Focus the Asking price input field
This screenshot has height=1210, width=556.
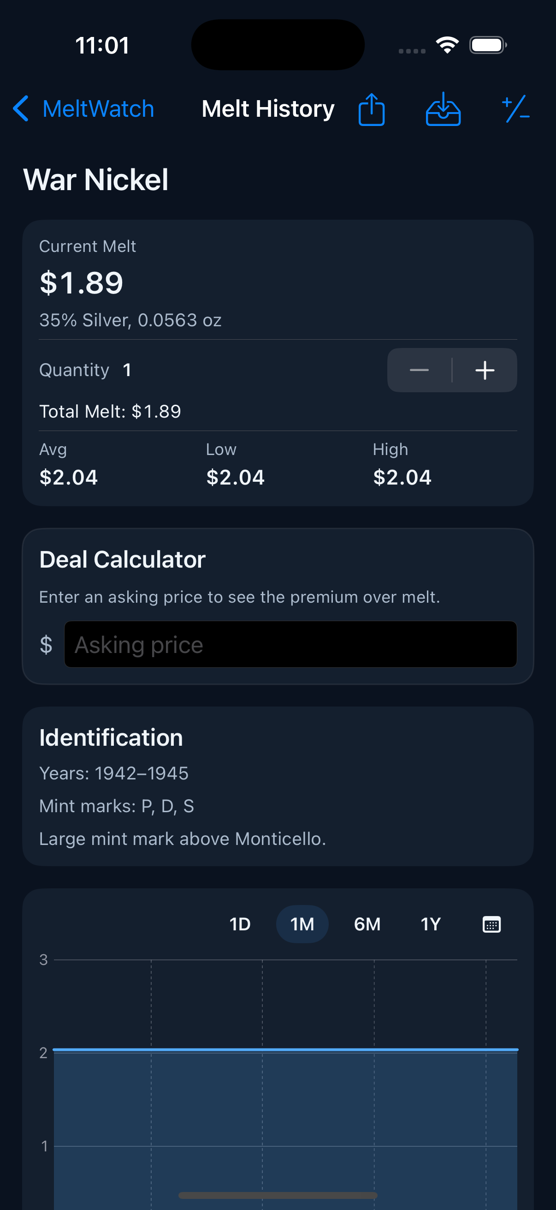(x=290, y=644)
